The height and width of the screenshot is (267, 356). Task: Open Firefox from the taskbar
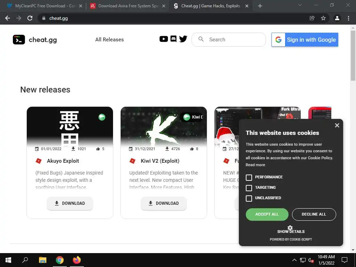coord(77,260)
